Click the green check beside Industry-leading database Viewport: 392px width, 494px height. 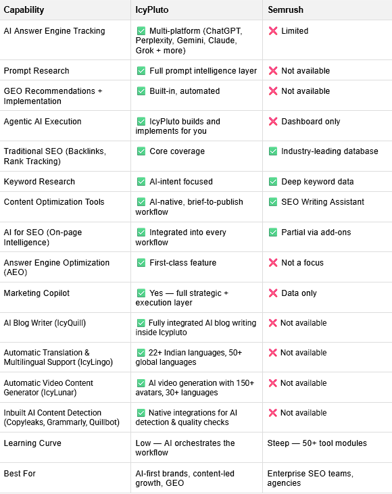pos(273,151)
